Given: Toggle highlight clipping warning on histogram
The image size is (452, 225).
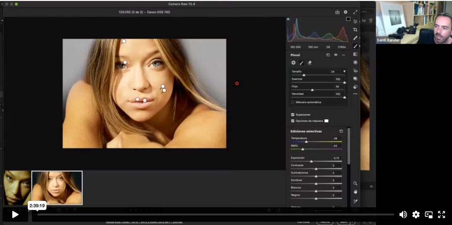Looking at the screenshot, I should tap(348, 19).
